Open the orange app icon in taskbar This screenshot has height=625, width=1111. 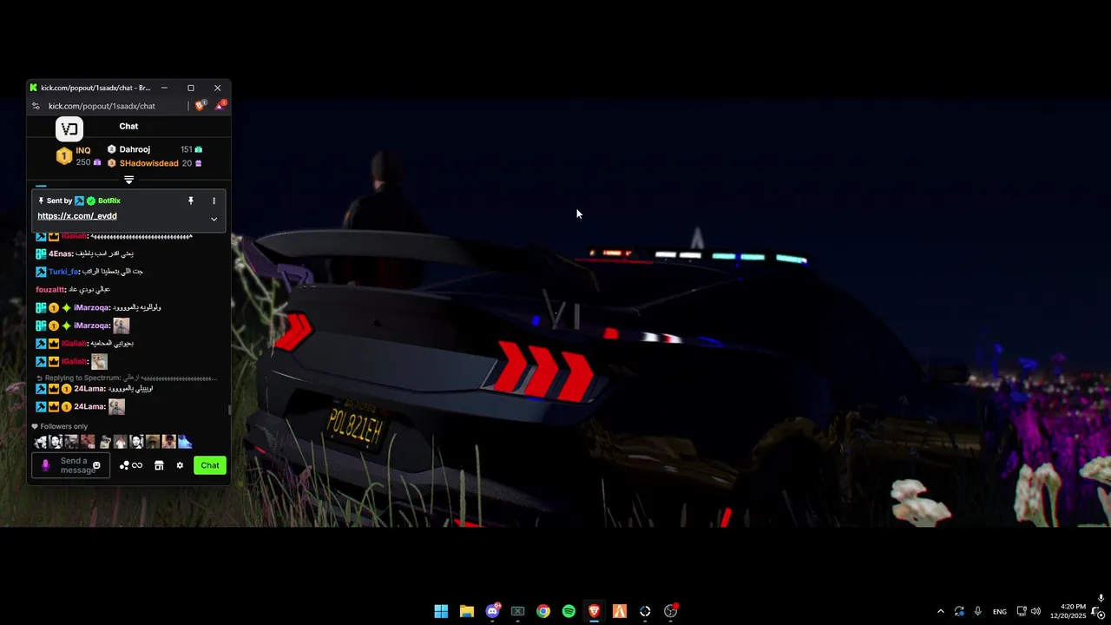pos(620,611)
